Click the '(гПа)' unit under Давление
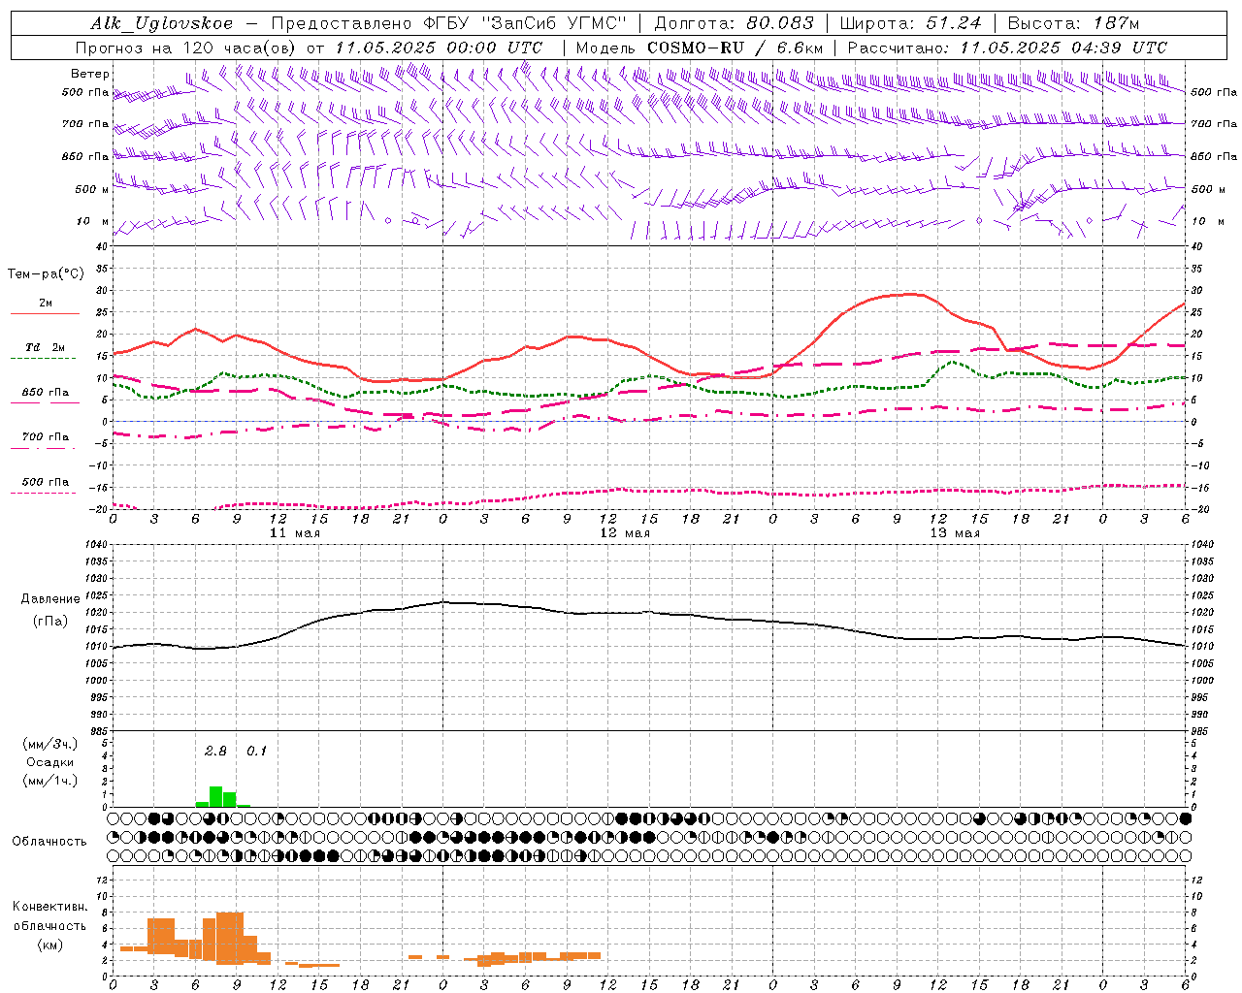The image size is (1242, 993). 50,622
